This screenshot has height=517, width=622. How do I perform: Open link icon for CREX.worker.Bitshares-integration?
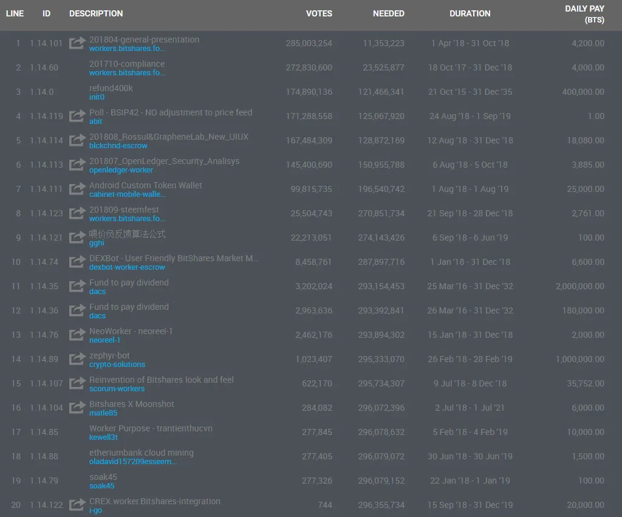pyautogui.click(x=77, y=505)
